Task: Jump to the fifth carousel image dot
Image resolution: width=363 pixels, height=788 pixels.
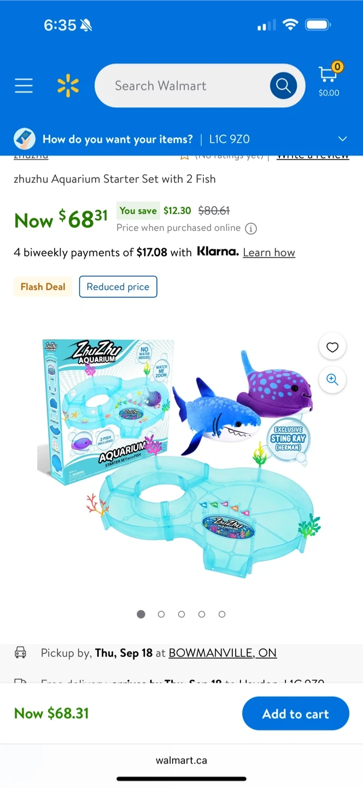Action: tap(222, 614)
